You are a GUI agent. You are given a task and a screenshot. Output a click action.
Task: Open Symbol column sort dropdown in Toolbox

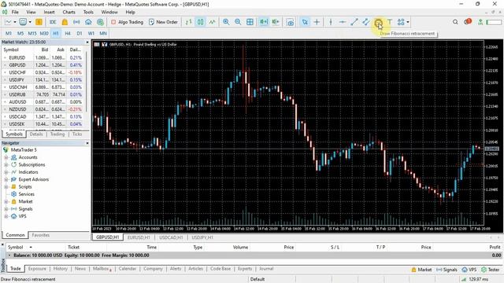tap(31, 248)
